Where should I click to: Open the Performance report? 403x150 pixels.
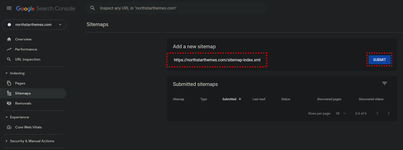coord(26,49)
